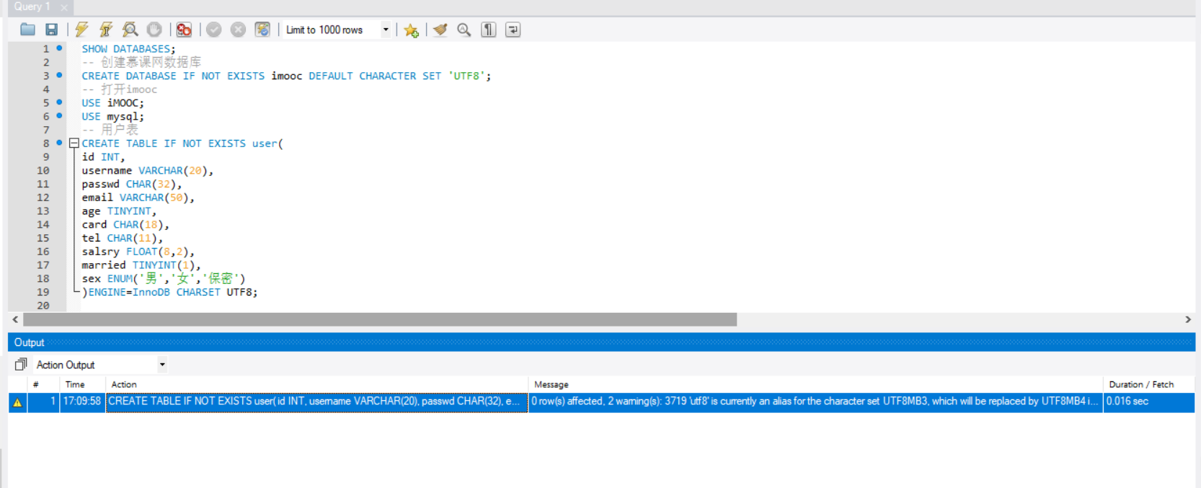1201x488 pixels.
Task: Click the 'passwd CHAR(32),' line
Action: 132,185
